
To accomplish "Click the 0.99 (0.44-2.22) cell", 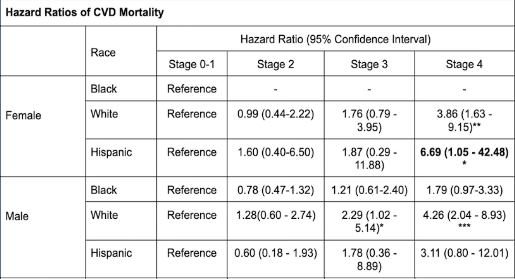I will (275, 114).
